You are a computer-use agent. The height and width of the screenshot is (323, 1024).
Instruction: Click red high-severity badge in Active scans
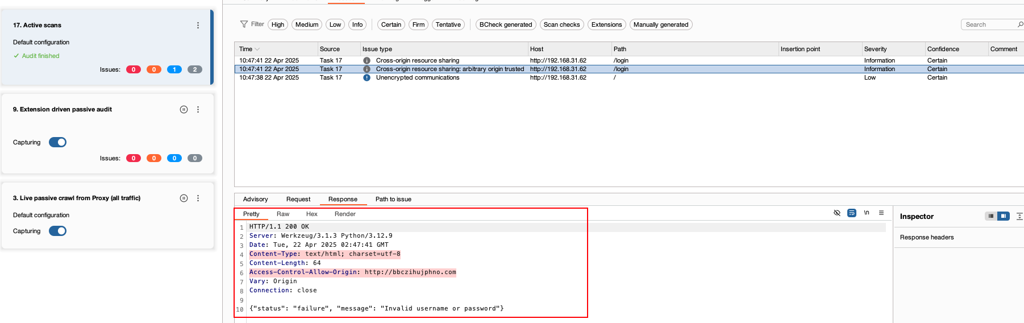tap(134, 69)
